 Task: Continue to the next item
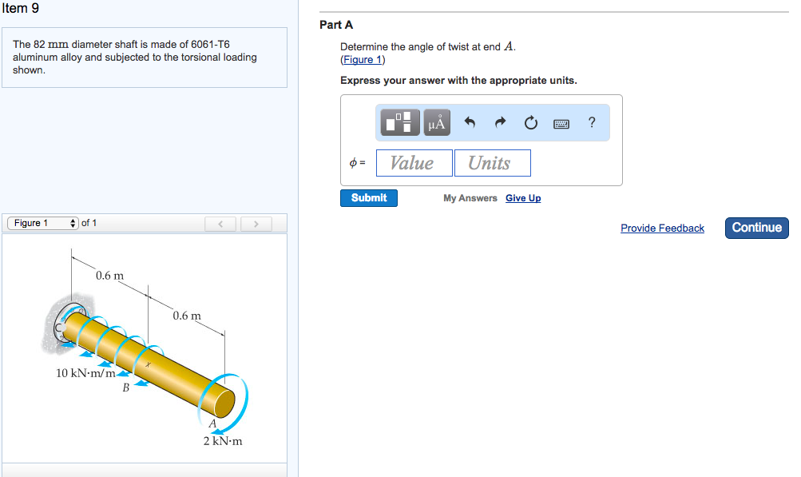756,228
